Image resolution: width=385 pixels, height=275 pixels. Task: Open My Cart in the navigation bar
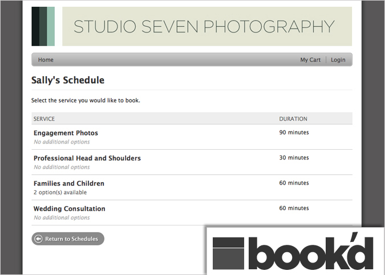tap(310, 60)
